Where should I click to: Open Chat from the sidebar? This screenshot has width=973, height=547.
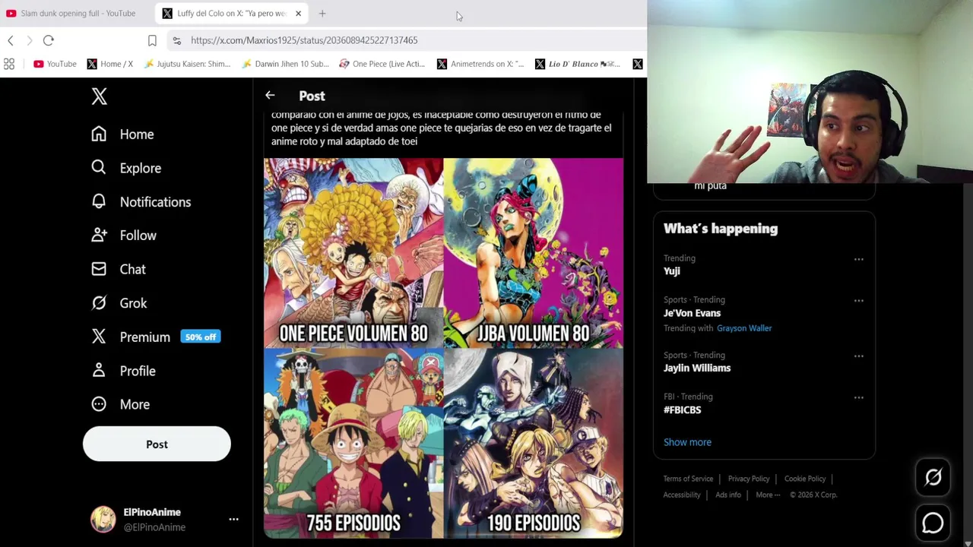(x=119, y=270)
